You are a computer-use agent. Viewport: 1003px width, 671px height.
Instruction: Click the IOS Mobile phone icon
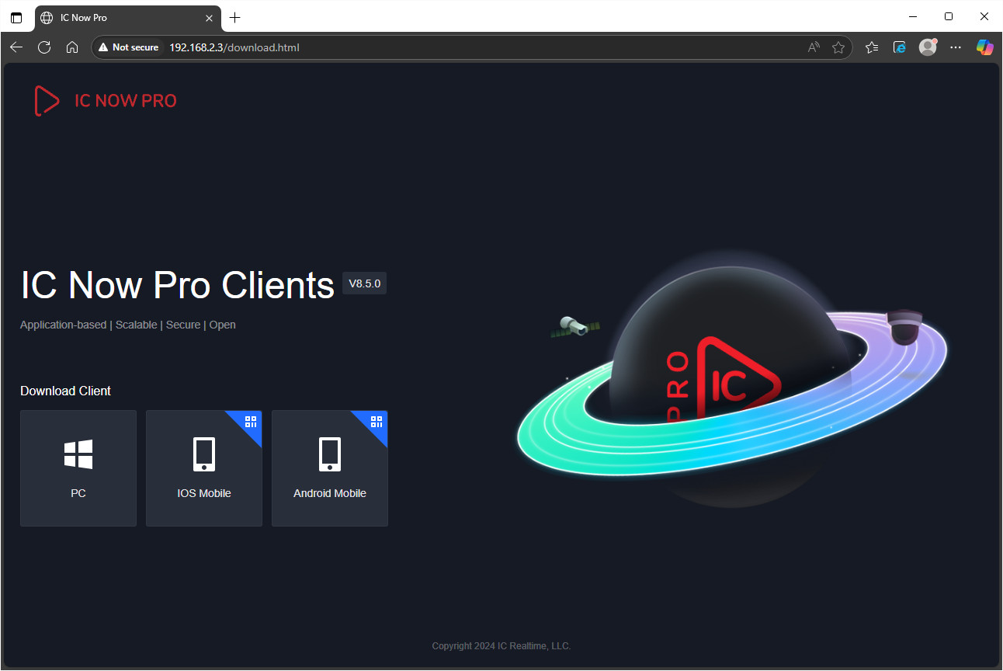coord(204,454)
